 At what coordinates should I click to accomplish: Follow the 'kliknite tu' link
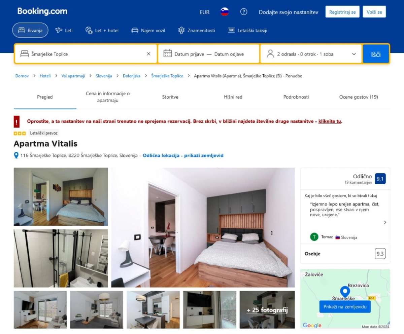click(330, 121)
